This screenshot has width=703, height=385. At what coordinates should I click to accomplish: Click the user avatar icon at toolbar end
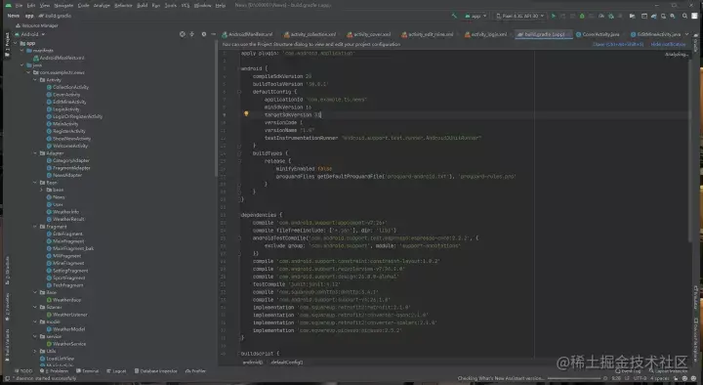click(x=695, y=16)
